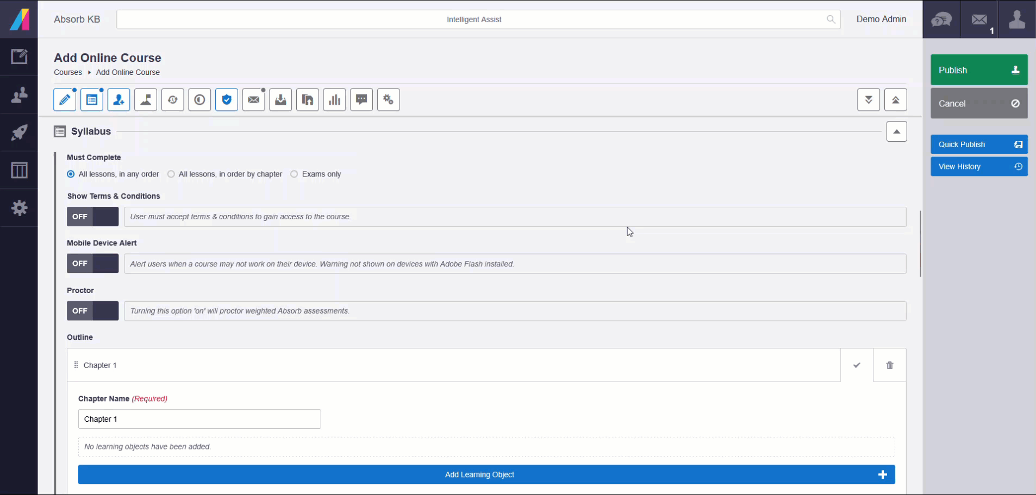Click the shield badge toolbar icon
Viewport: 1036px width, 495px height.
(227, 100)
